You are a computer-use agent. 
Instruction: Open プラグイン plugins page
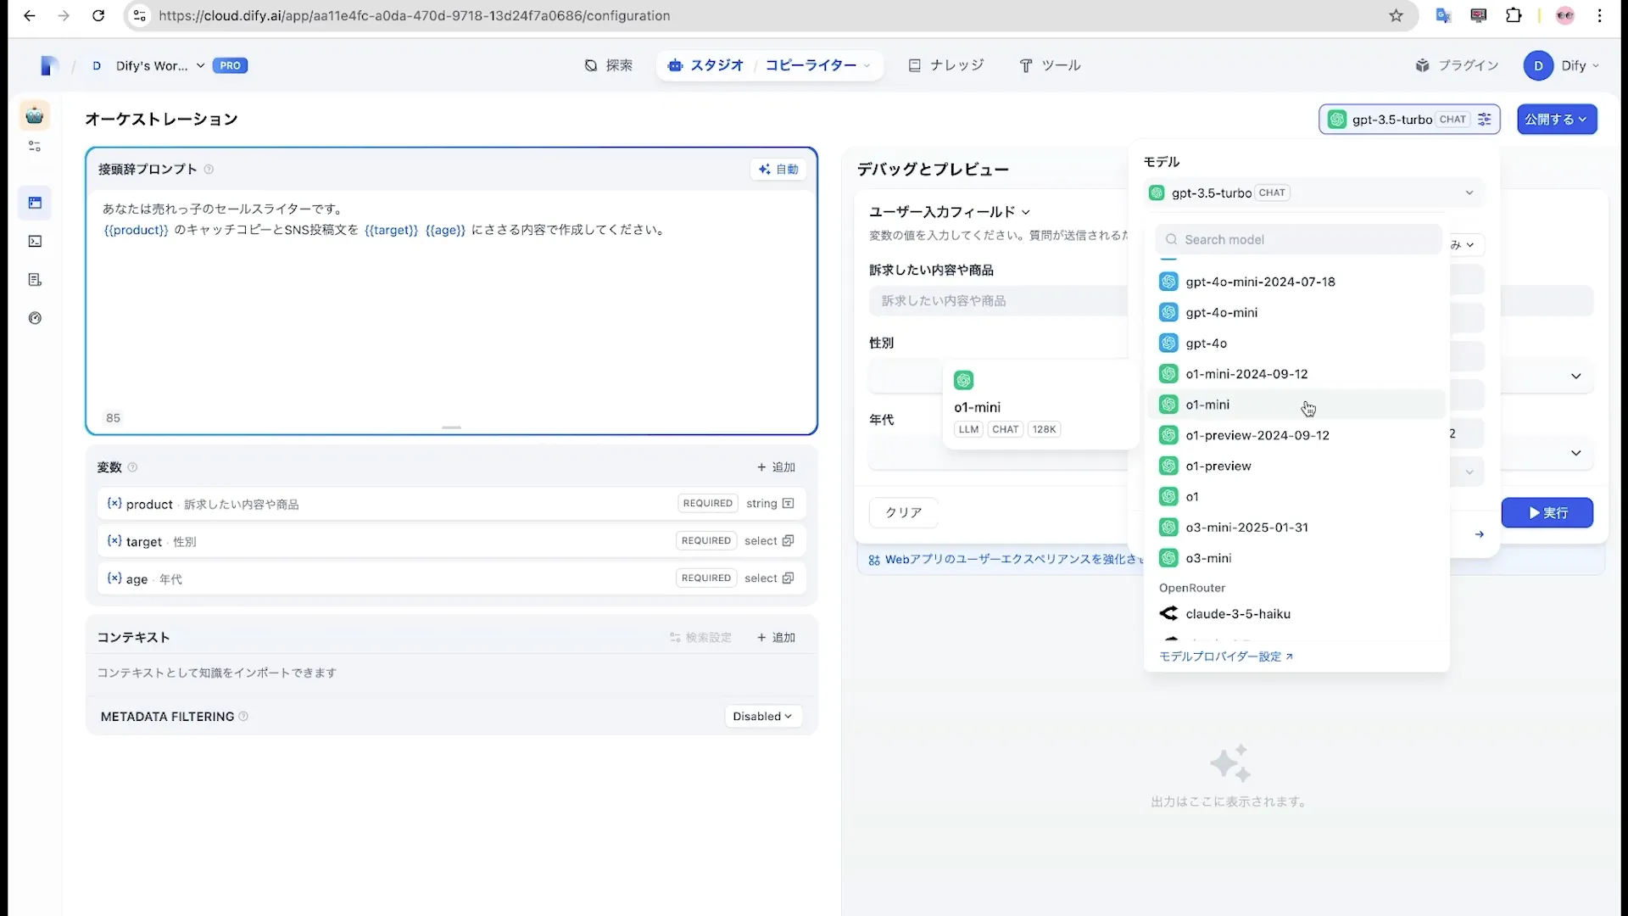[x=1457, y=65]
